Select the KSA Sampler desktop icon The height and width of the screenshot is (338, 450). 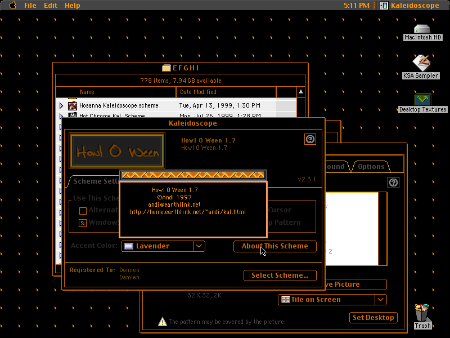coord(421,66)
